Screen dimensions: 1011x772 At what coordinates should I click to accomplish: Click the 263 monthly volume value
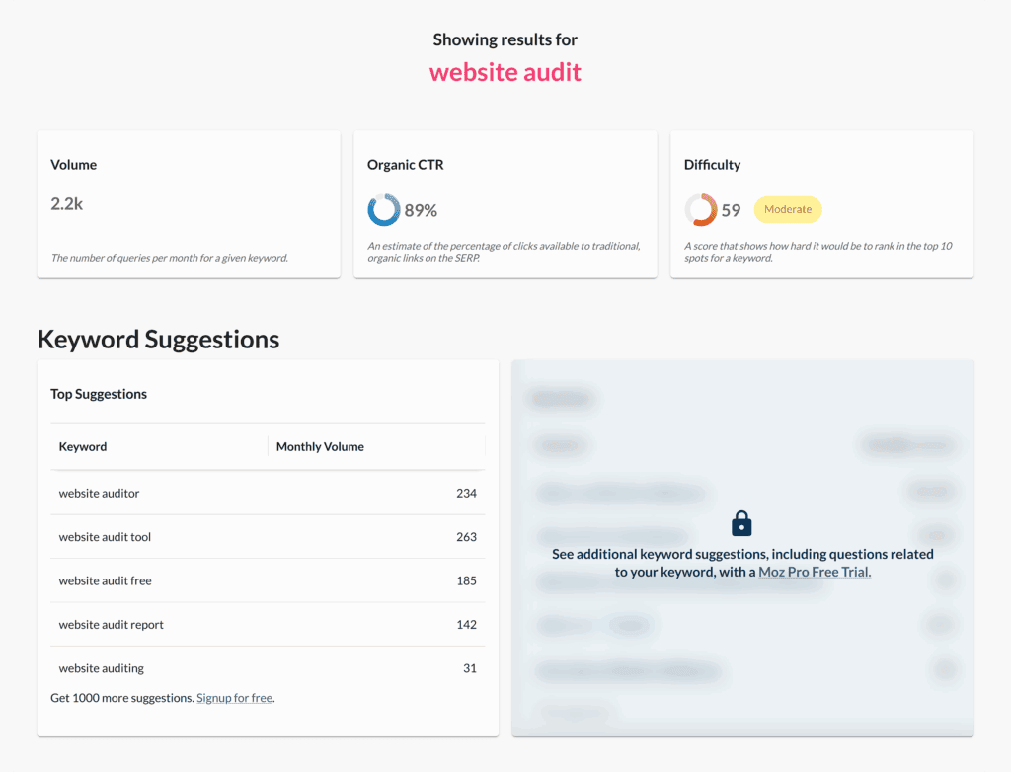click(x=466, y=537)
